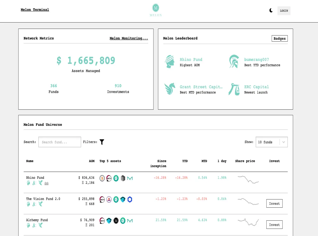
Task: Click the Alchemy Fund name in the table
Action: tap(37, 220)
